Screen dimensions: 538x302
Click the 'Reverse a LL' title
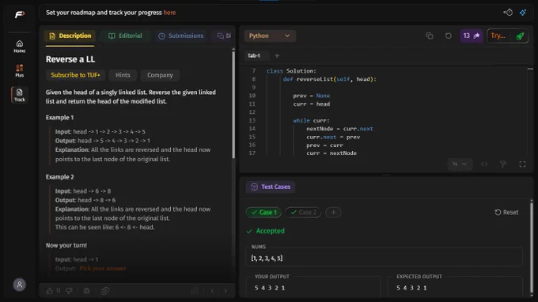[x=70, y=59]
